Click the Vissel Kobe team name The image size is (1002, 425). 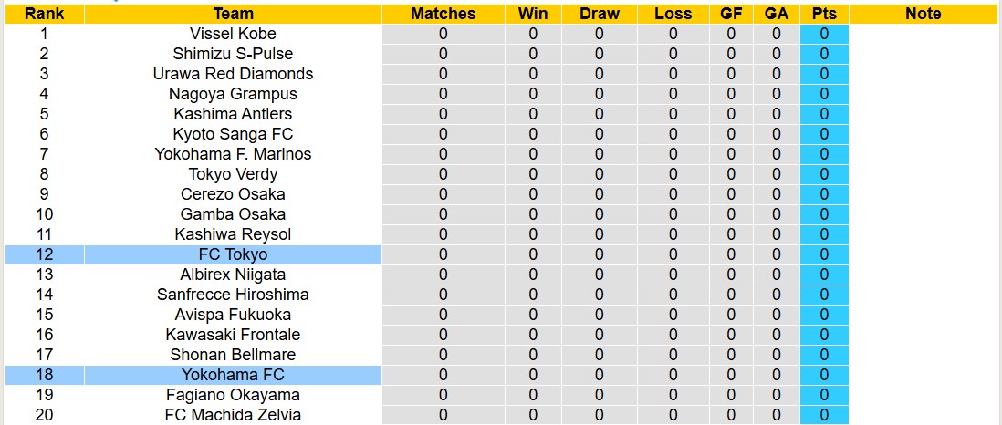pos(233,34)
